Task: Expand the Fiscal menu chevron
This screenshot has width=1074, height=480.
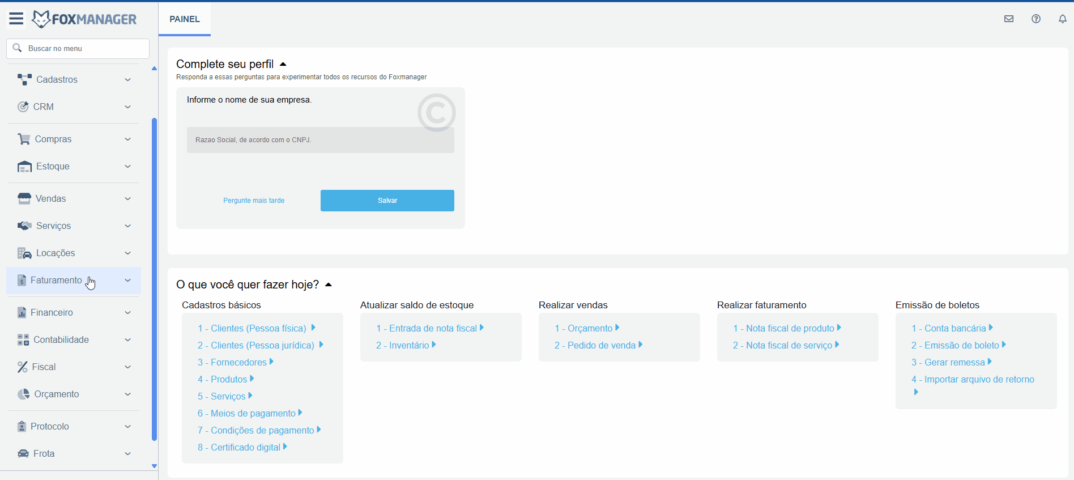Action: [127, 367]
